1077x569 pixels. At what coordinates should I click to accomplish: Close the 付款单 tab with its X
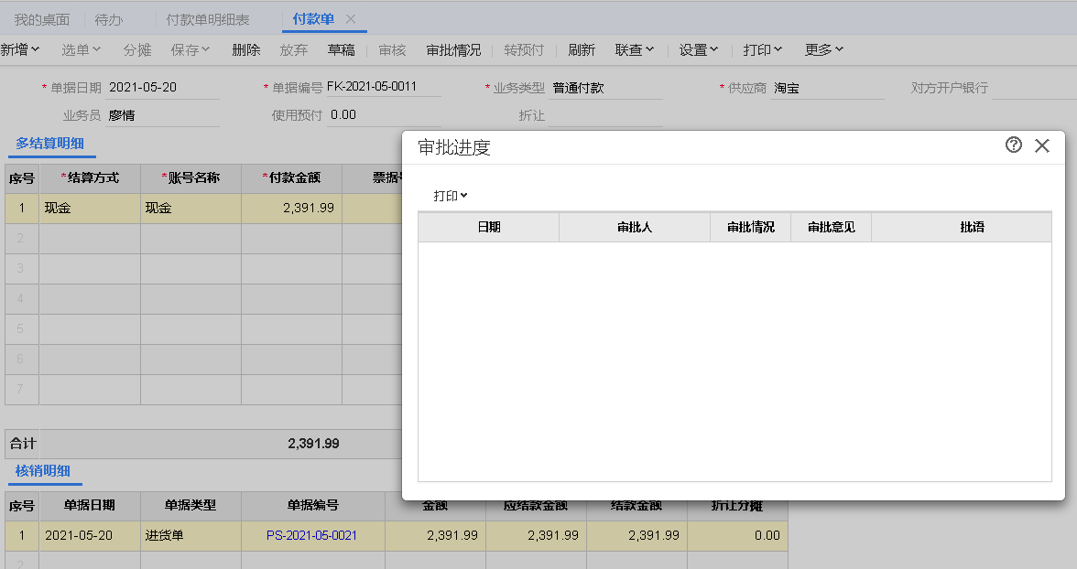[350, 19]
